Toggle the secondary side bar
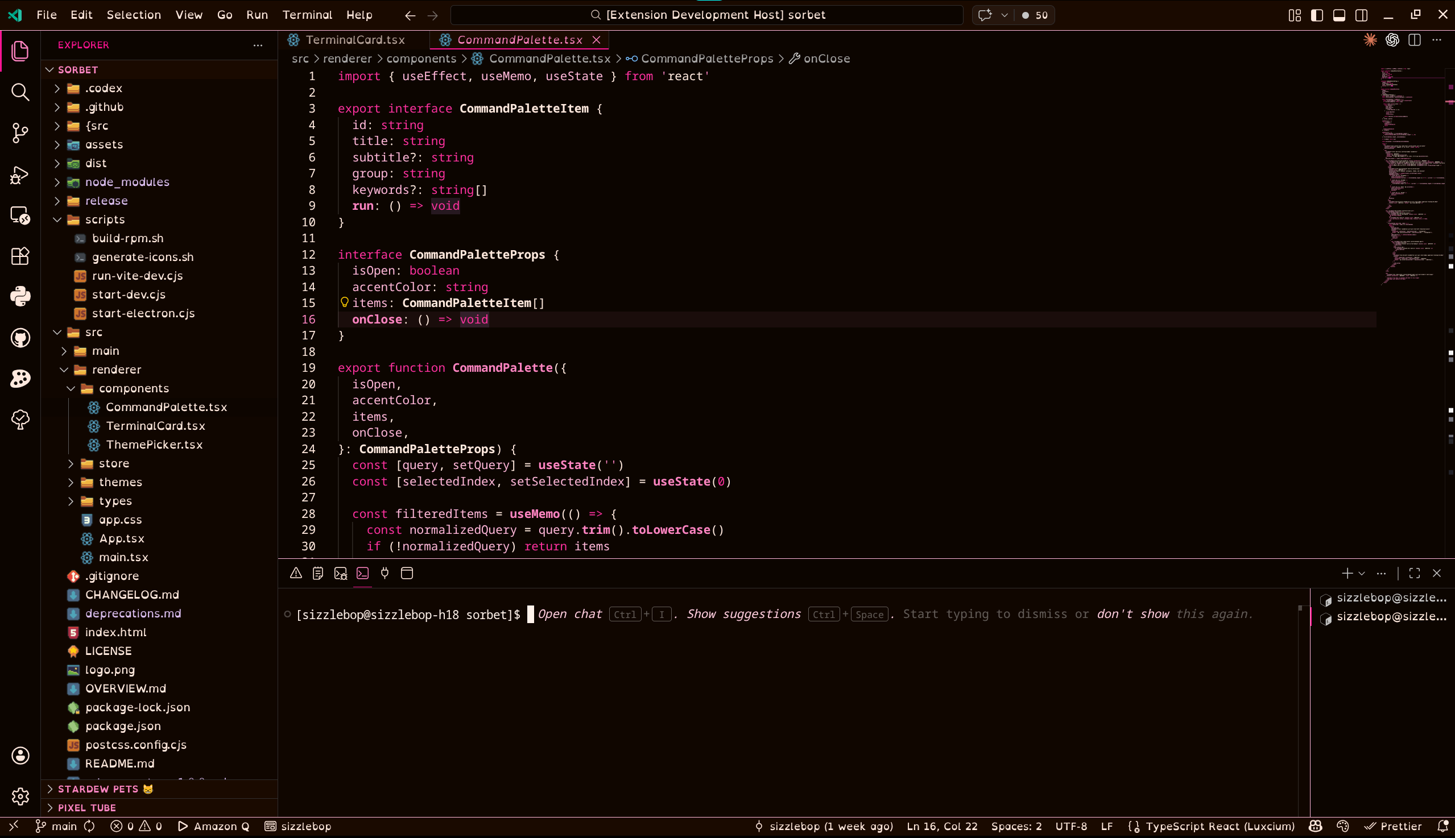The height and width of the screenshot is (838, 1455). (1361, 15)
